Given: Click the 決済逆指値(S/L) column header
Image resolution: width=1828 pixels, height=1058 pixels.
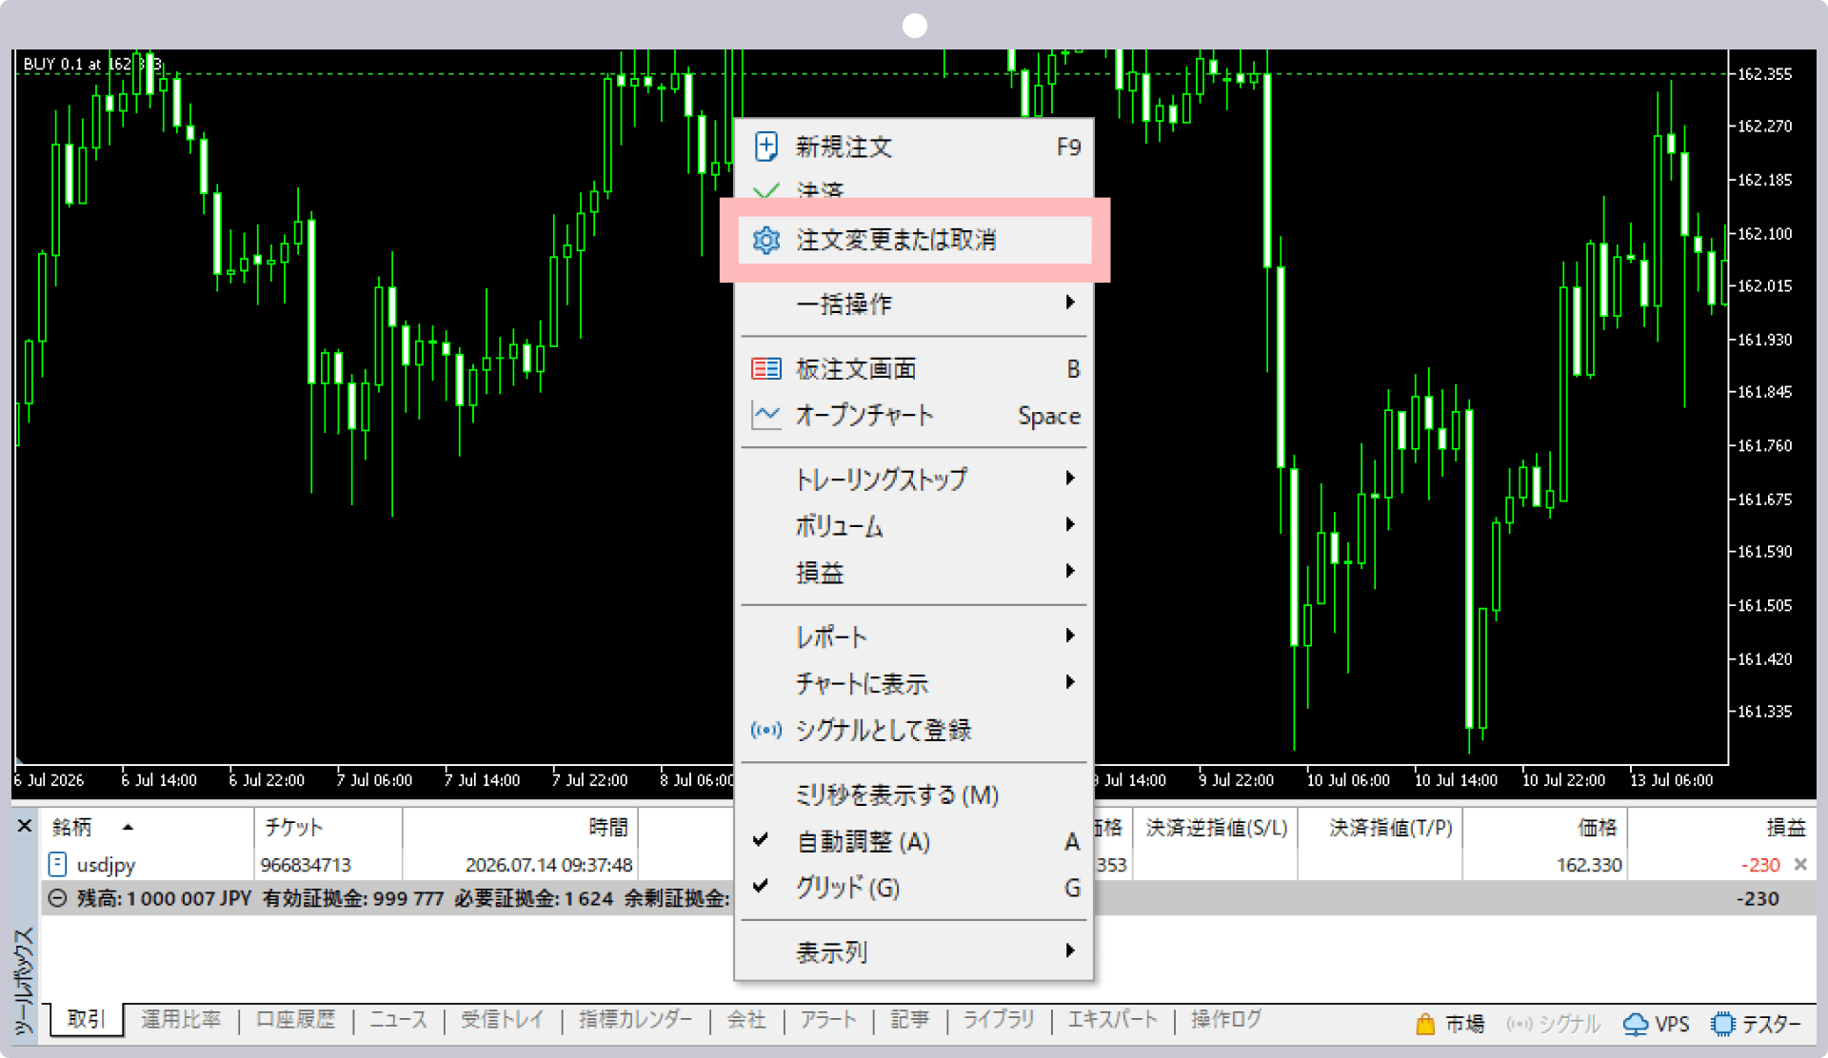Looking at the screenshot, I should pos(1216,827).
